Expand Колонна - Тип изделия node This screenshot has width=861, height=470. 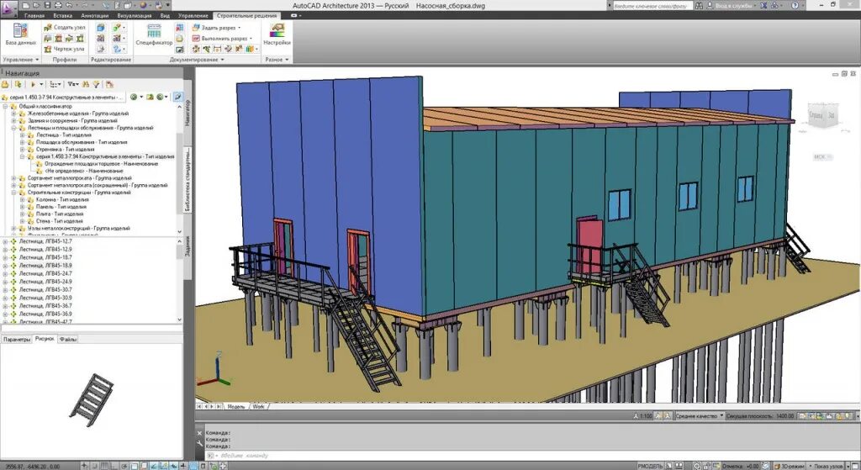click(22, 200)
